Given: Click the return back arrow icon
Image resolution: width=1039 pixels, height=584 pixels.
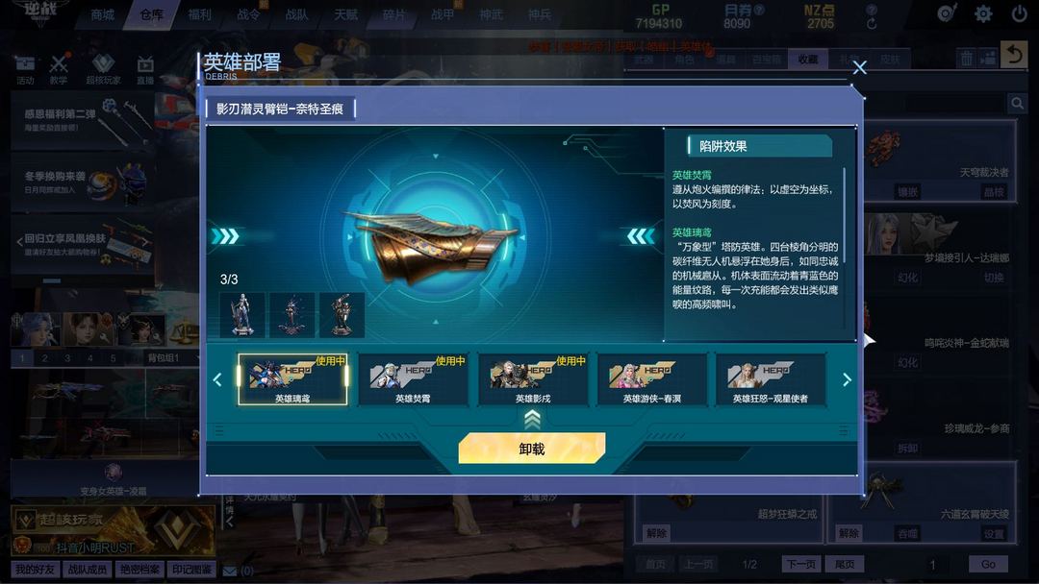Looking at the screenshot, I should click(x=1013, y=55).
